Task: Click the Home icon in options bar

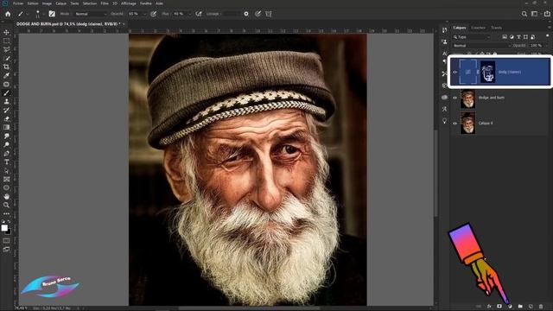Action: point(8,14)
